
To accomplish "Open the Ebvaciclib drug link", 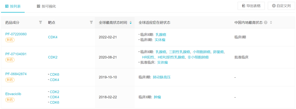I will pos(13,94).
